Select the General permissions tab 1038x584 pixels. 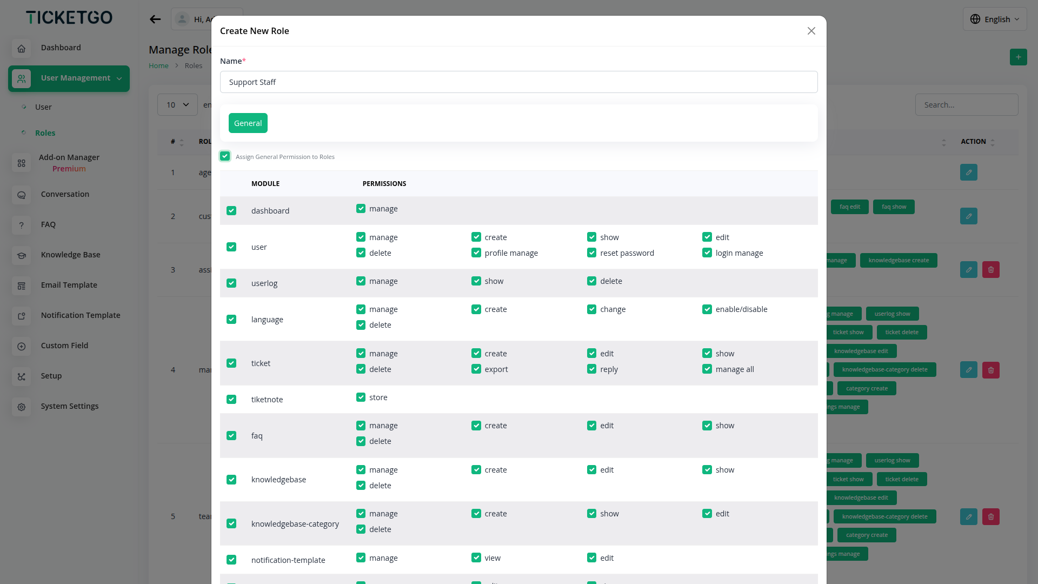248,123
